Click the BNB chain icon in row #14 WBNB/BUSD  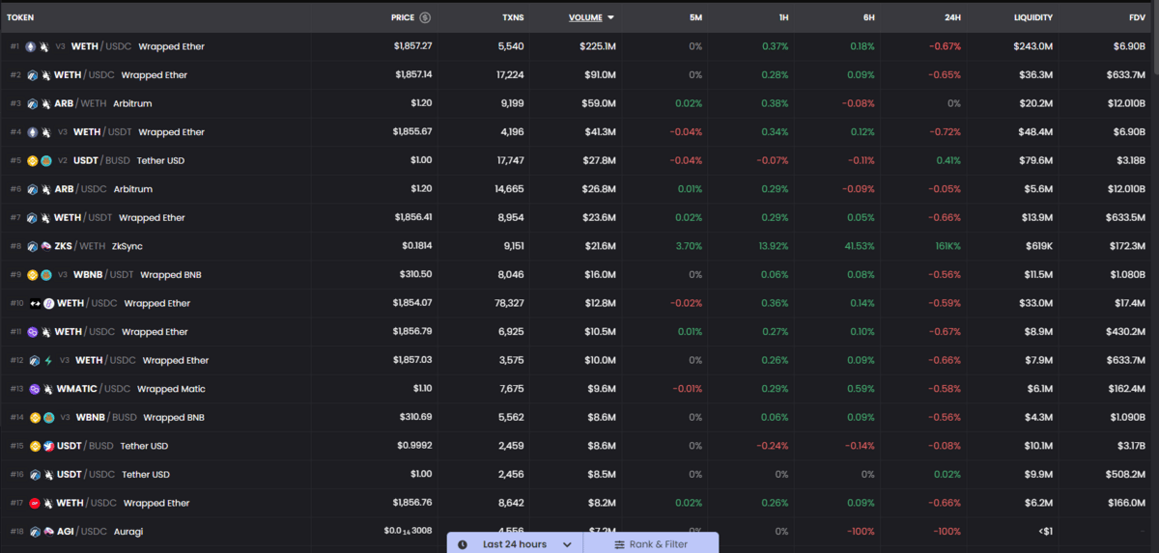tap(35, 418)
